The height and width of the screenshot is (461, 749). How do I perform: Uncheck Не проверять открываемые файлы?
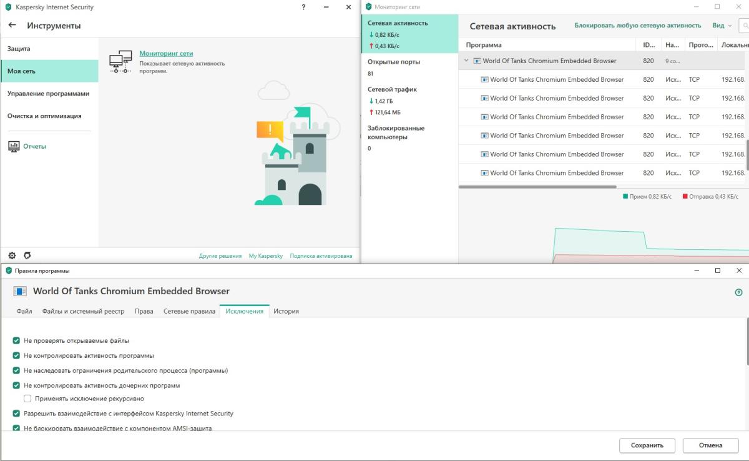pyautogui.click(x=16, y=340)
